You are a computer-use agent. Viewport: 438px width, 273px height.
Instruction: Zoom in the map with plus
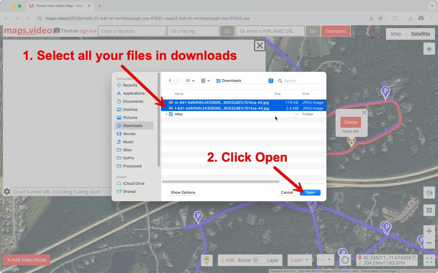[429, 231]
